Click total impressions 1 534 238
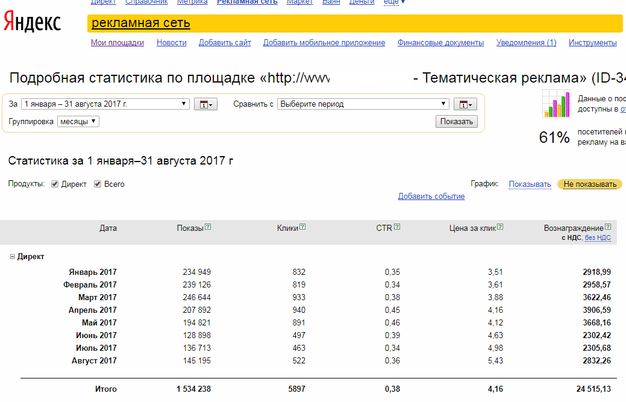 (193, 389)
